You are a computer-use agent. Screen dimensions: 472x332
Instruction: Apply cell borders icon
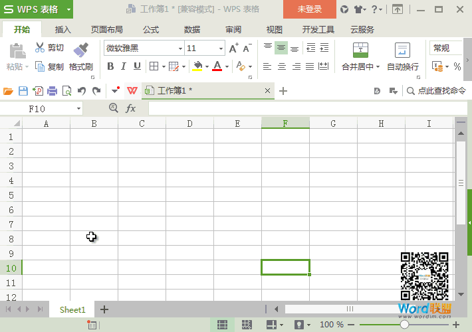pos(154,66)
